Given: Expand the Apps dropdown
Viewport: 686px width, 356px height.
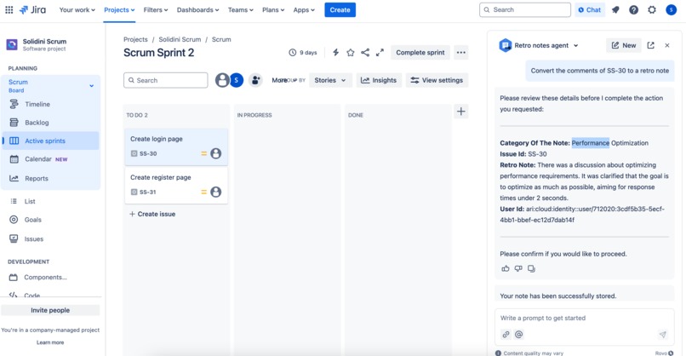Looking at the screenshot, I should tap(304, 9).
